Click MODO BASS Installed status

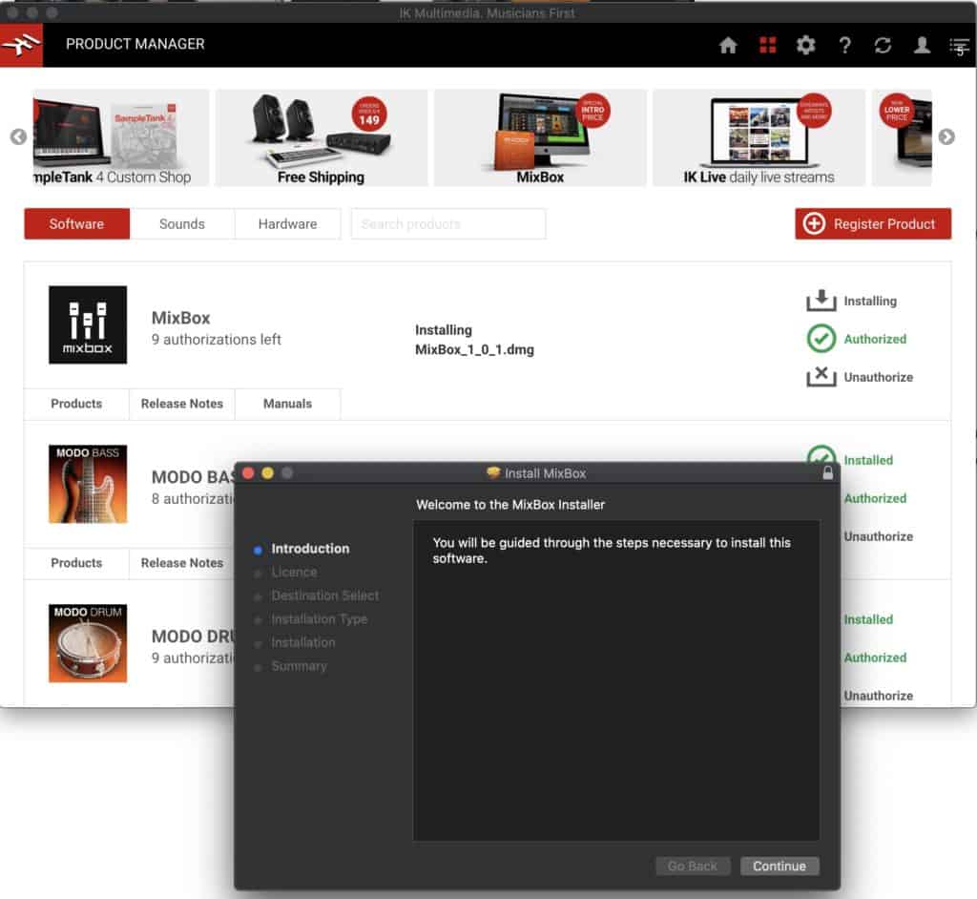click(868, 460)
